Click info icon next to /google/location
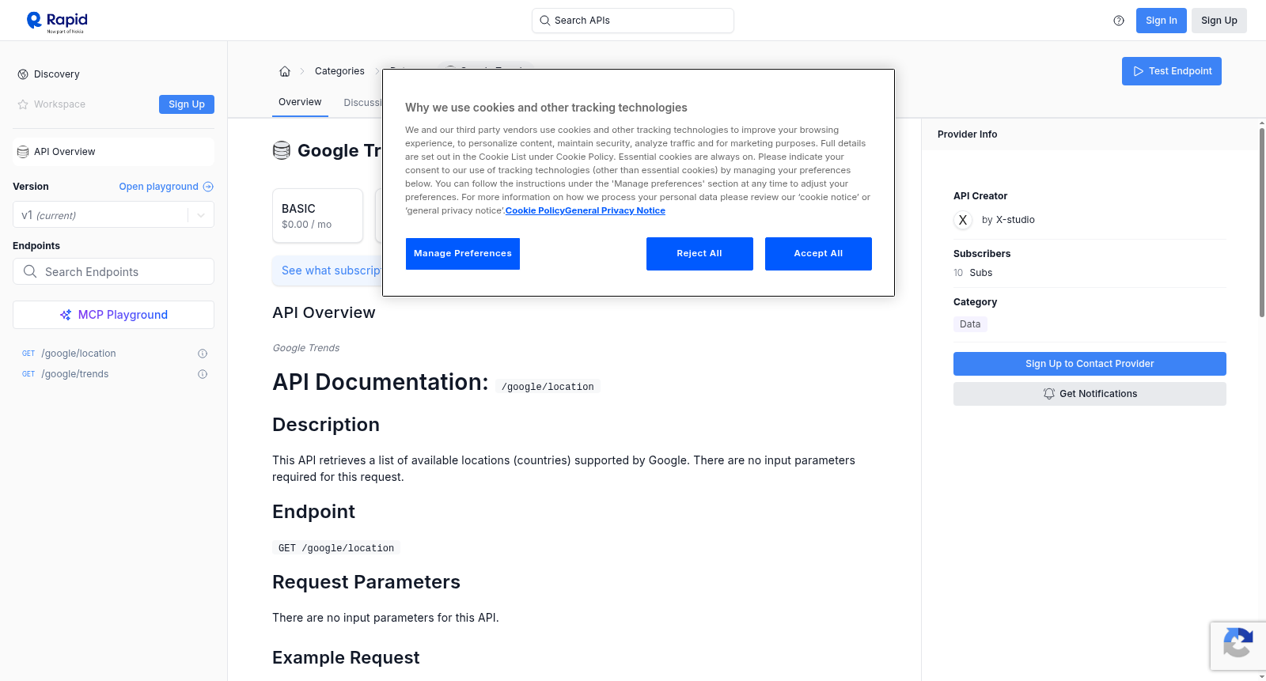 [203, 354]
